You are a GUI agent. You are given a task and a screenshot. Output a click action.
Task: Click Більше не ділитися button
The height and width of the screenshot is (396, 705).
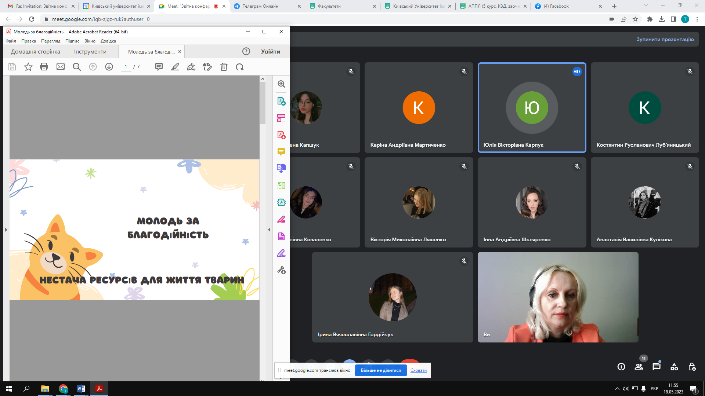coord(381,370)
